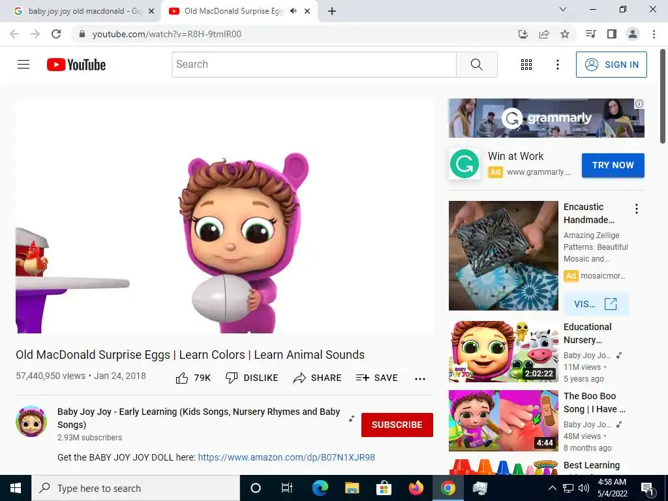Image resolution: width=668 pixels, height=501 pixels.
Task: Click the magnifier search button
Action: [x=477, y=65]
